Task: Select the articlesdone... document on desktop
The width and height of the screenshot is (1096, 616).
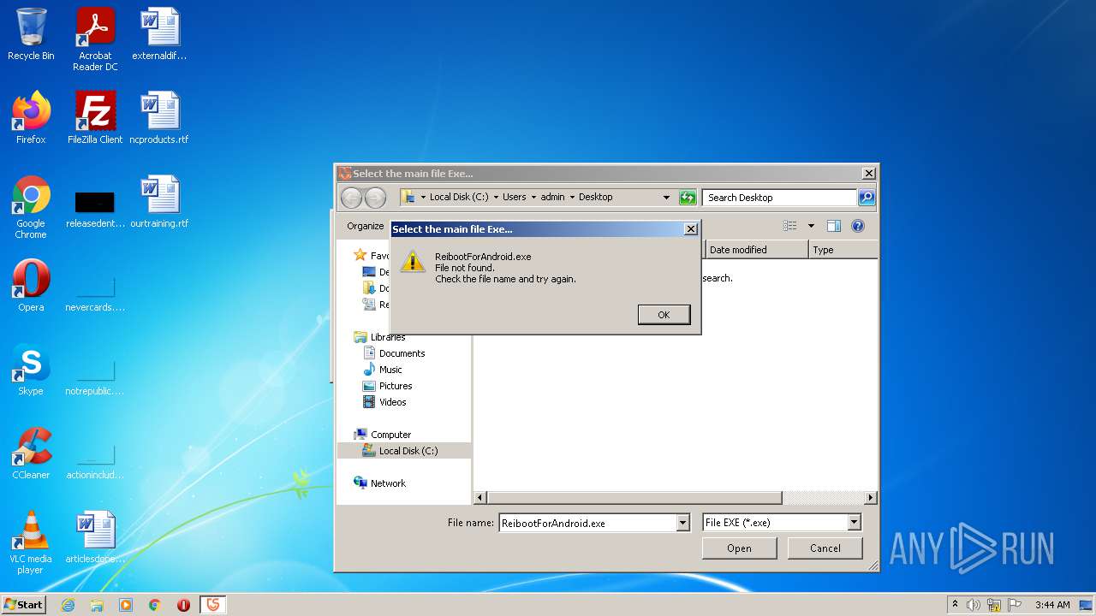Action: [95, 537]
